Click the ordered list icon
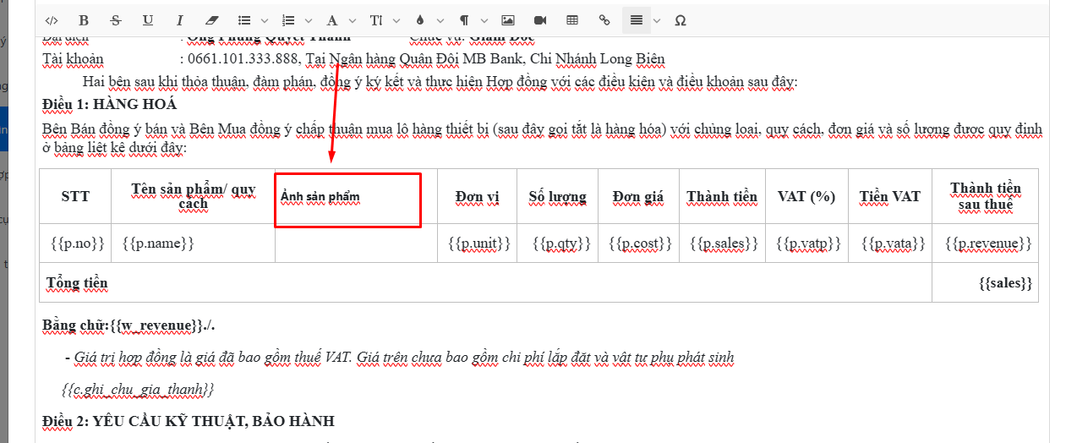This screenshot has height=443, width=1066. coord(288,20)
